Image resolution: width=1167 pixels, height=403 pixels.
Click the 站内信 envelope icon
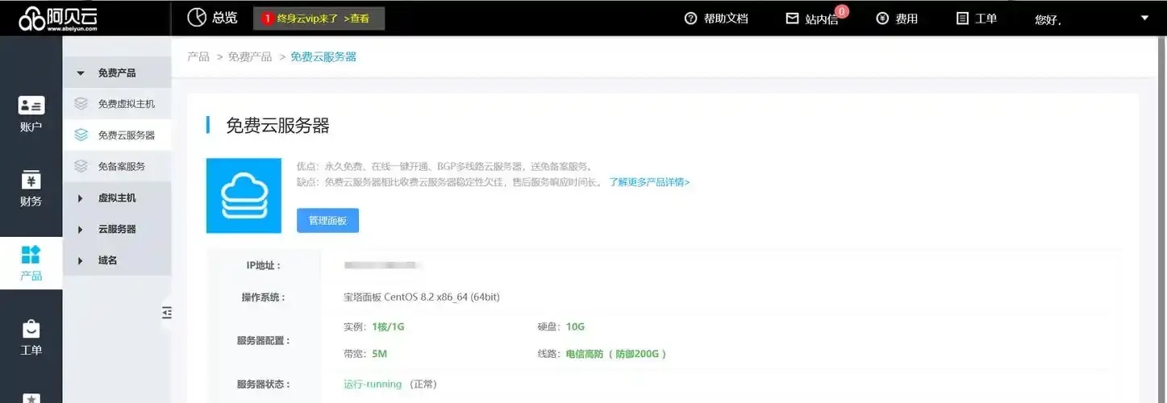point(792,18)
